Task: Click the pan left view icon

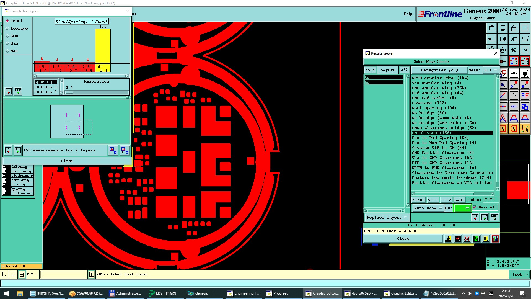Action: pos(492,39)
